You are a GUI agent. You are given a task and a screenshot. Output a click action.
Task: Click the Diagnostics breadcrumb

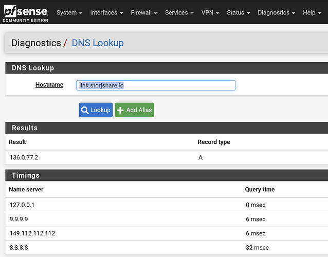coord(36,43)
